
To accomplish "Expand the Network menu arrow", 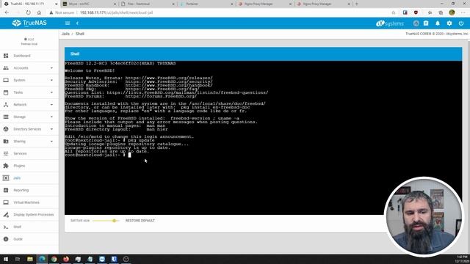I will (x=51, y=105).
